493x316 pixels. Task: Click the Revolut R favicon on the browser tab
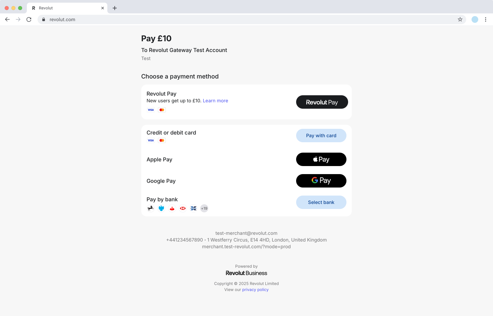tap(33, 8)
